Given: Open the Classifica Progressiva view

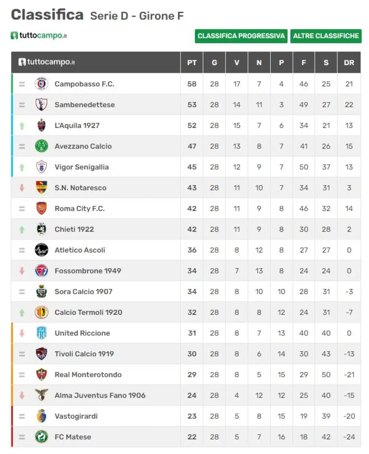Looking at the screenshot, I should coord(241,36).
